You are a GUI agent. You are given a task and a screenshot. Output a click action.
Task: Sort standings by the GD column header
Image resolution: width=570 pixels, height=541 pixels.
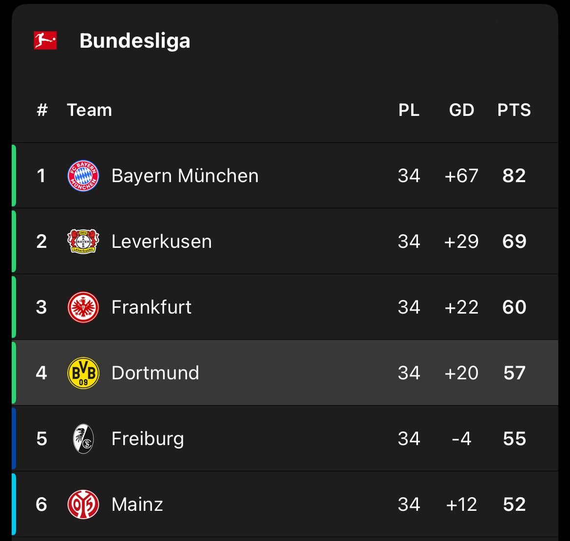point(461,110)
